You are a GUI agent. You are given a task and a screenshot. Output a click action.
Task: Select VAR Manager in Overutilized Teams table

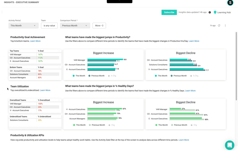tap(34, 104)
